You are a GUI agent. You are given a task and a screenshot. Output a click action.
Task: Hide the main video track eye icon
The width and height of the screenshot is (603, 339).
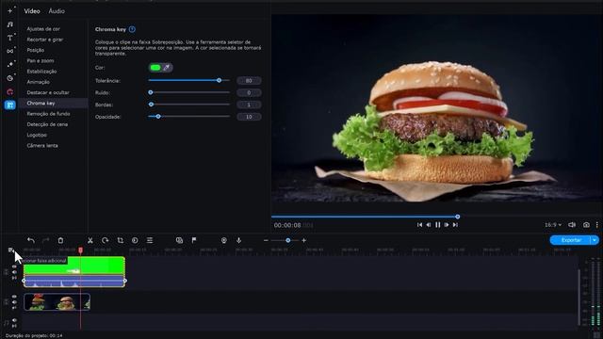14,297
